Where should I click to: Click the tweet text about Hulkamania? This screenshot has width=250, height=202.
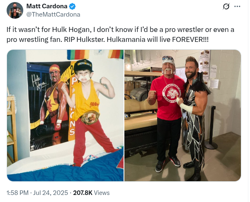click(x=120, y=34)
